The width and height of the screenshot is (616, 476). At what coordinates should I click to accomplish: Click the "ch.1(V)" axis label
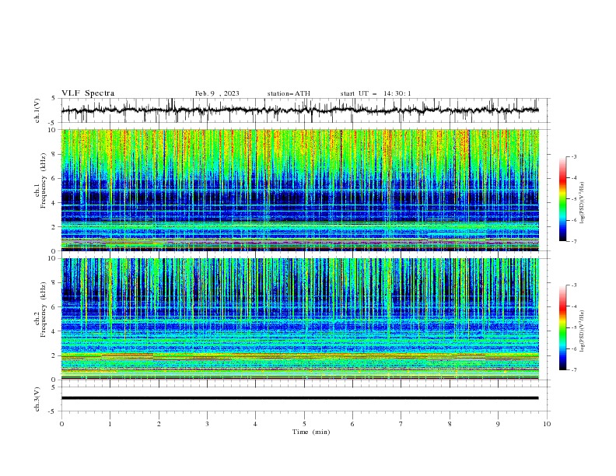tap(37, 110)
